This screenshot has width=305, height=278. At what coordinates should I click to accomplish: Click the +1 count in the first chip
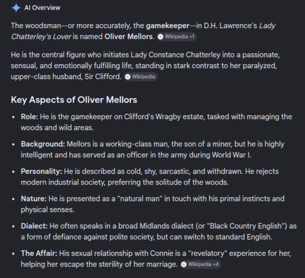click(x=192, y=37)
